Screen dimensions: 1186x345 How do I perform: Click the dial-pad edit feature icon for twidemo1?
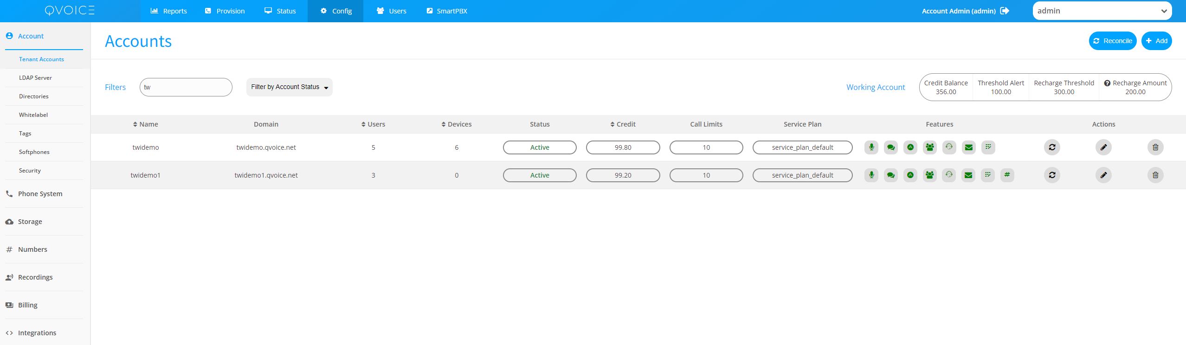click(x=988, y=175)
